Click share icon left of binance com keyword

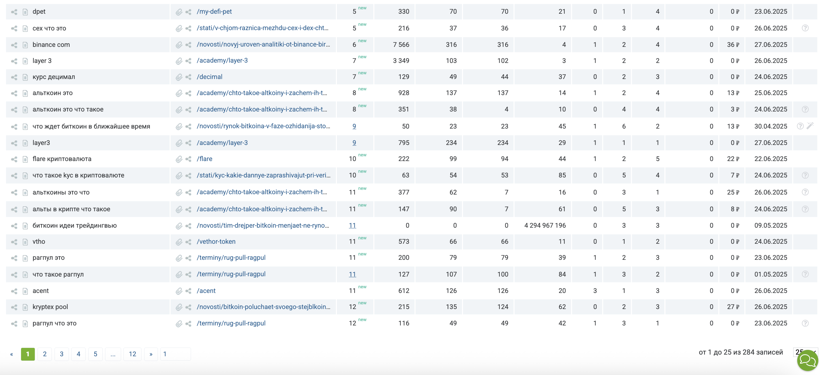14,45
